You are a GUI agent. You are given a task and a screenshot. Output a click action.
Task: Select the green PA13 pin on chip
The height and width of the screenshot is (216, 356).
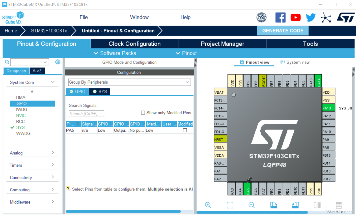point(329,108)
